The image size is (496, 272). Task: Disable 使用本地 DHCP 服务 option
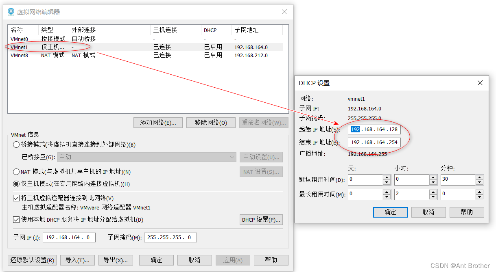tap(16, 220)
